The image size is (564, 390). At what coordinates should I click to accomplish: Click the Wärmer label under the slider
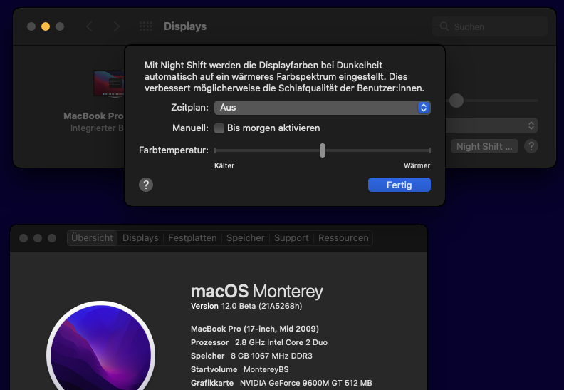417,165
